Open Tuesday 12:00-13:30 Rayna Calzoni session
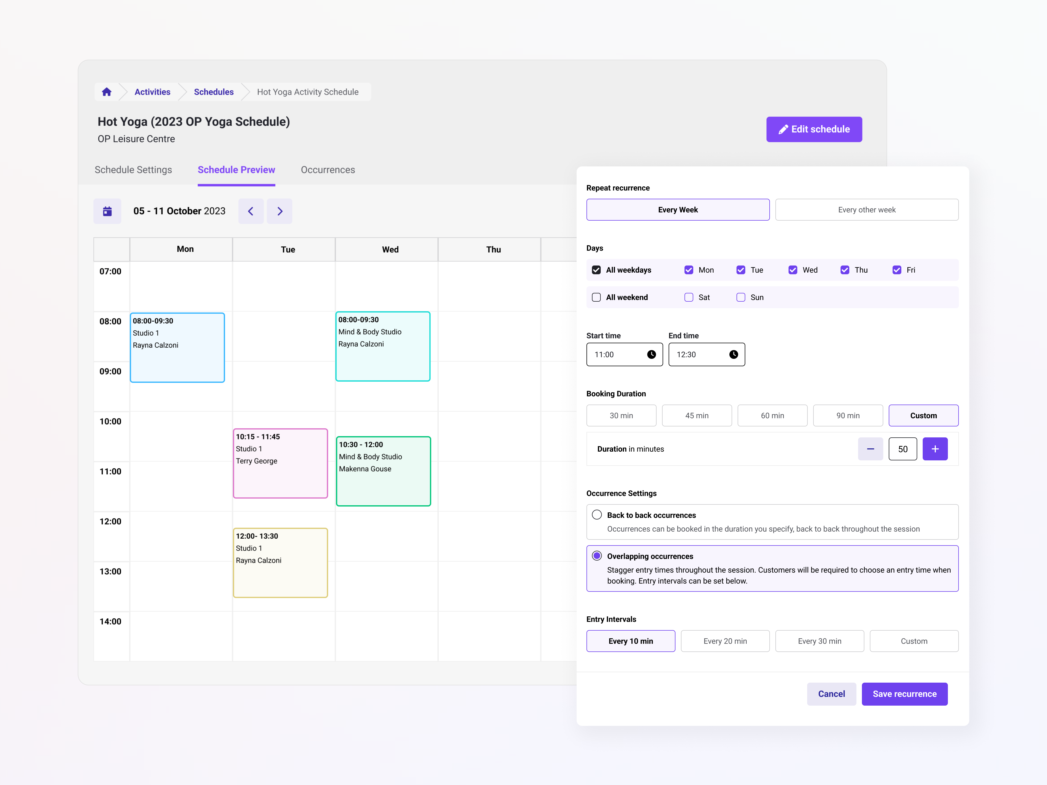 coord(280,563)
